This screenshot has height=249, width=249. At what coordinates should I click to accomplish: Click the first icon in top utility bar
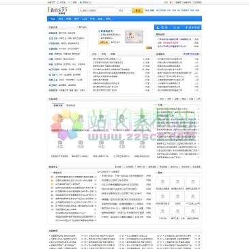coord(58,3)
